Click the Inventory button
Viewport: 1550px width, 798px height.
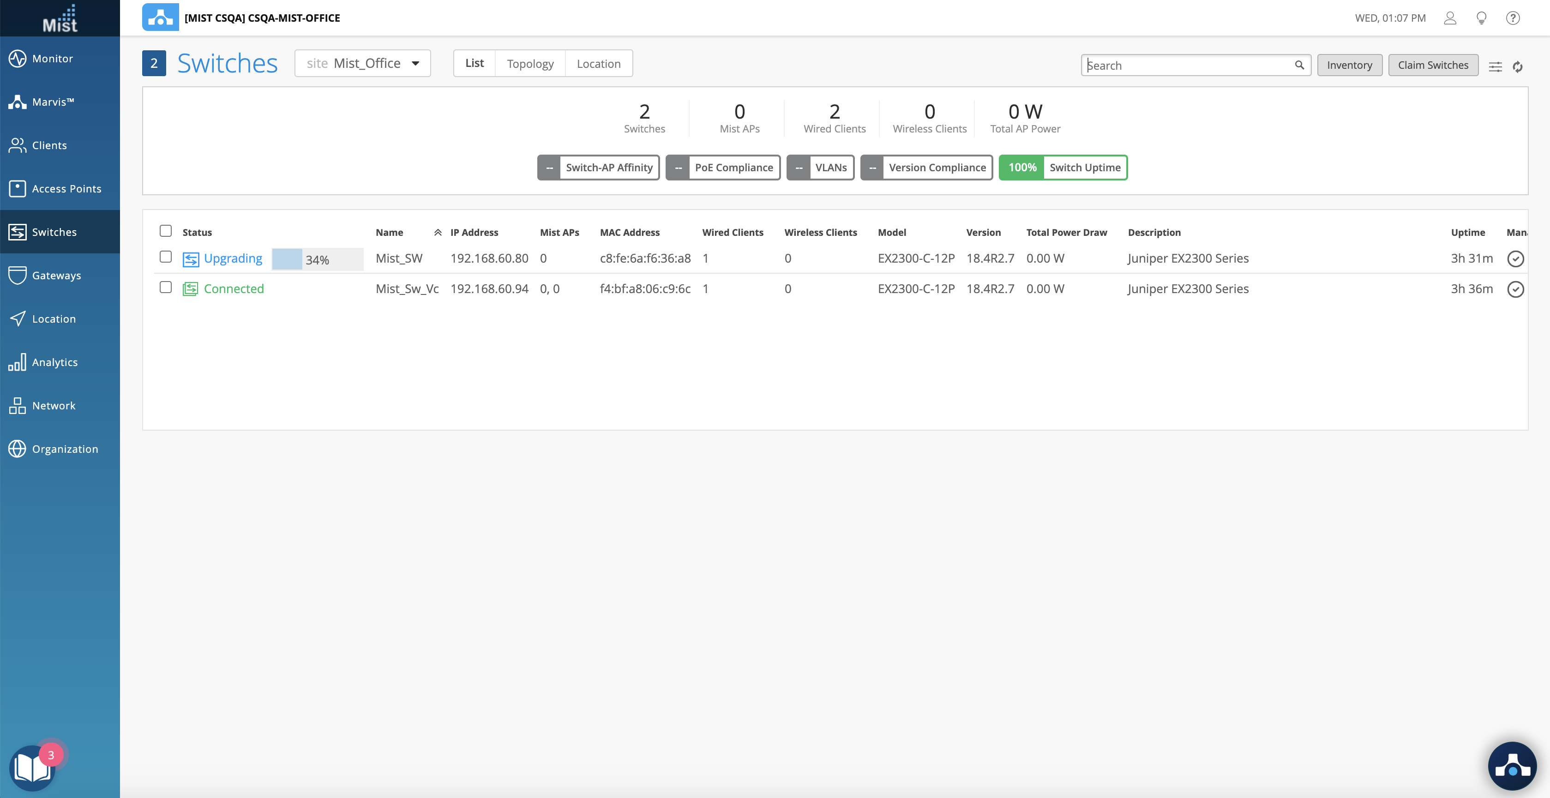1349,65
